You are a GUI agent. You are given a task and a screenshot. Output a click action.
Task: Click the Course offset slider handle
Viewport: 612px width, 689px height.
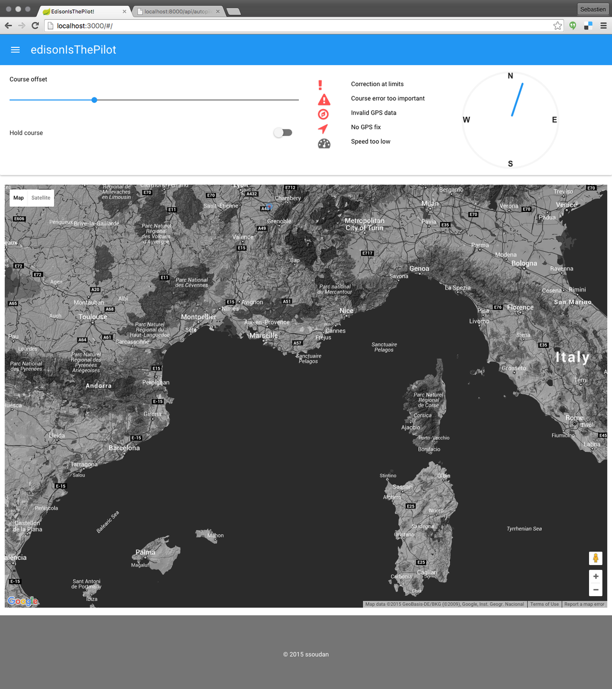94,100
